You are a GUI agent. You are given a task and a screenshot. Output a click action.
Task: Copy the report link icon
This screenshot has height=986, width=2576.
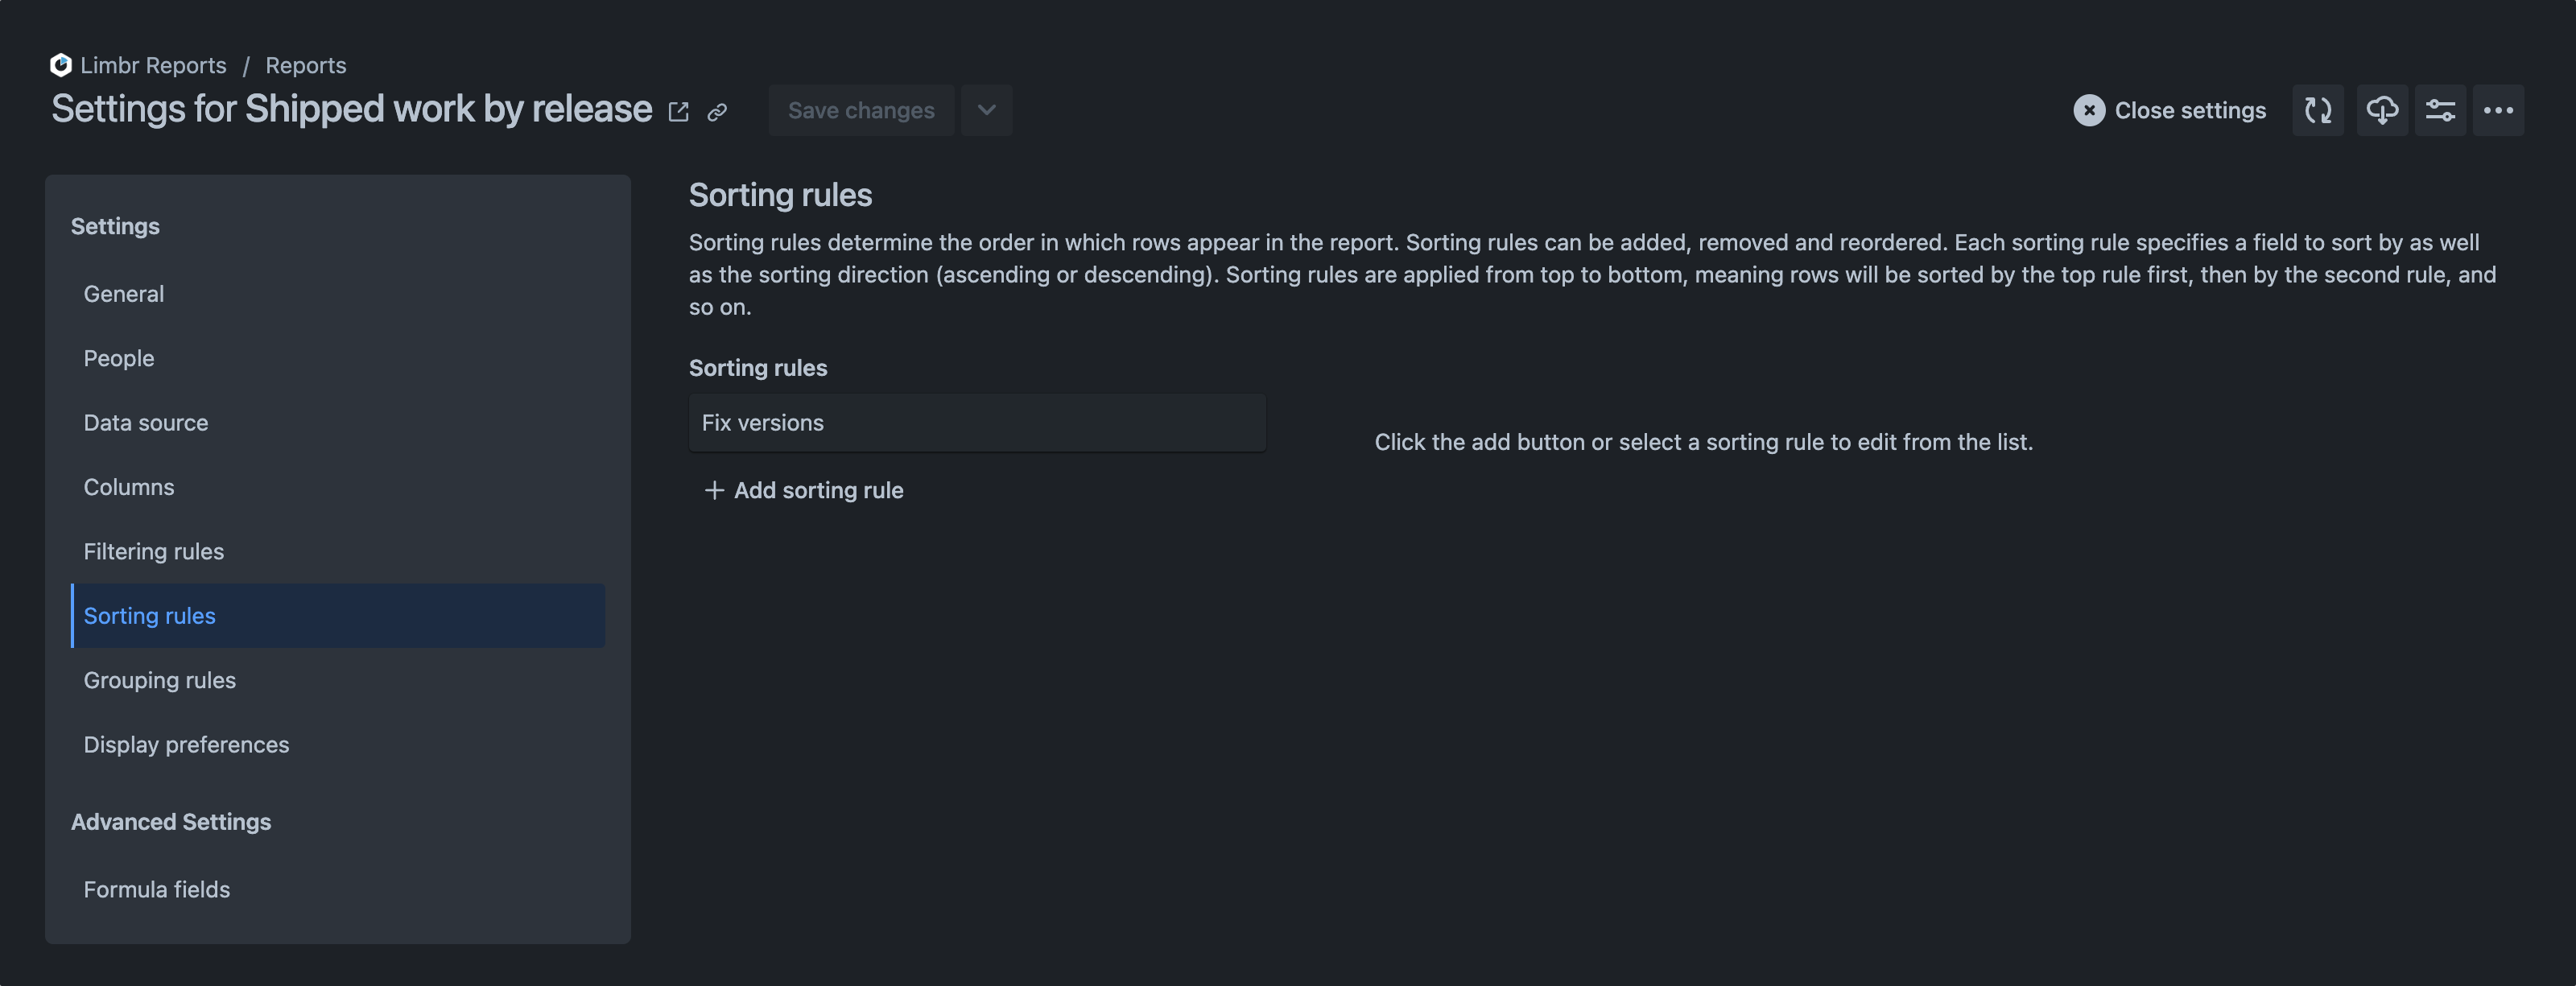click(x=718, y=112)
